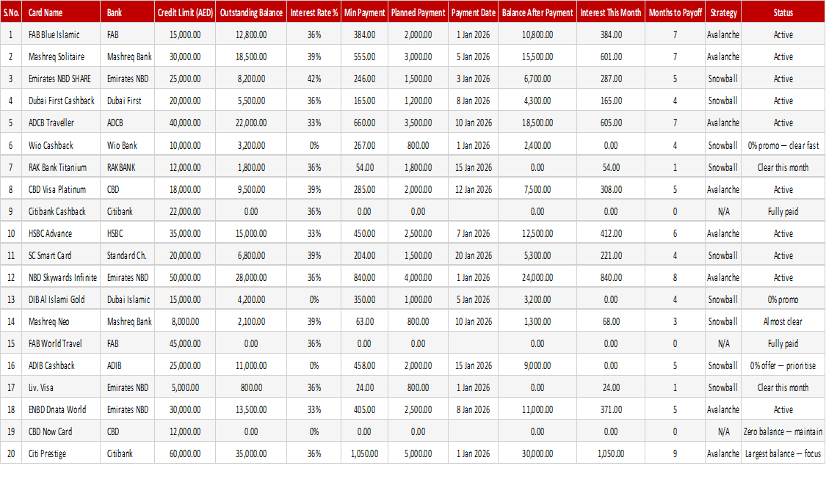Select the 0% offer — prioritise status
Screen dimensions: 826x485
[x=783, y=365]
